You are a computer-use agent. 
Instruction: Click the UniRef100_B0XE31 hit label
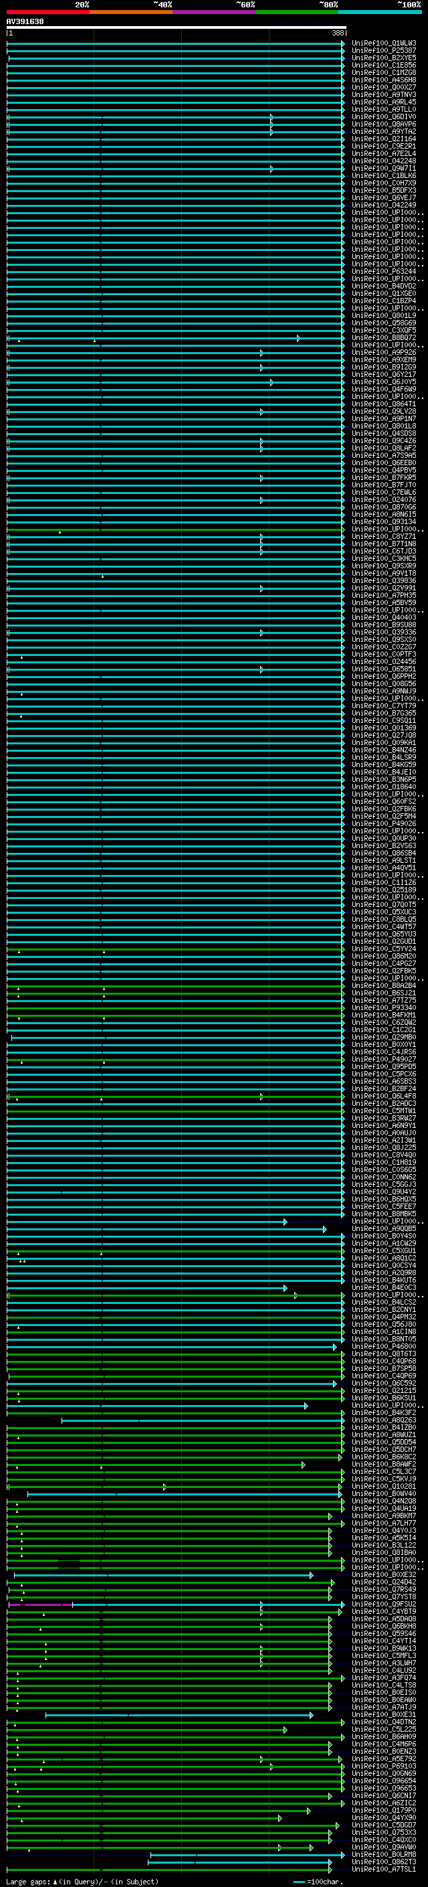[x=383, y=1715]
